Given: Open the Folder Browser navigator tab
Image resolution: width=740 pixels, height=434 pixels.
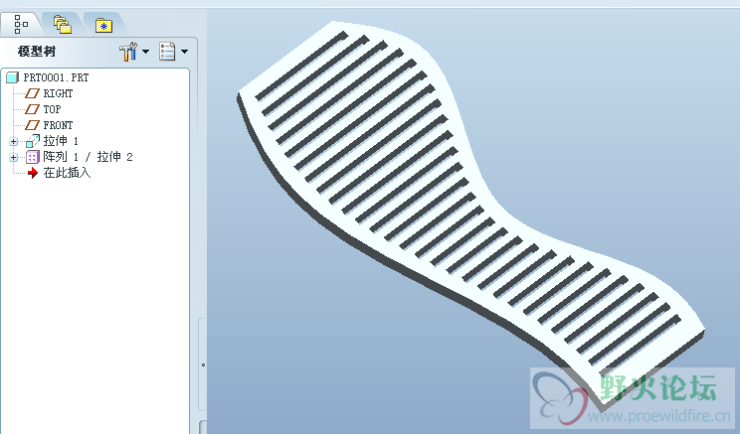Looking at the screenshot, I should point(63,24).
